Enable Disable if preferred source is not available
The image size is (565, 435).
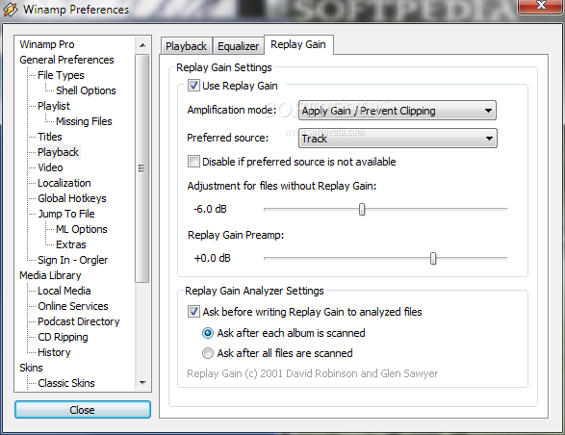[193, 162]
